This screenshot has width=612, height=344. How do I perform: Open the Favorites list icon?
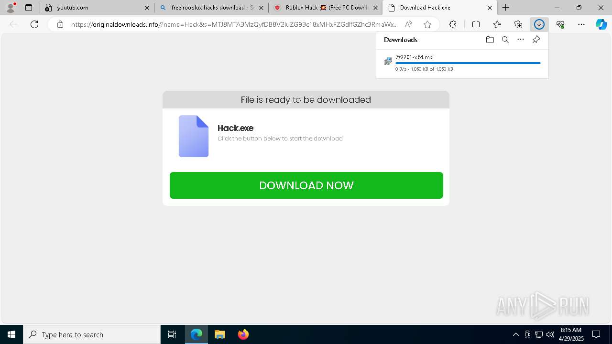click(497, 24)
